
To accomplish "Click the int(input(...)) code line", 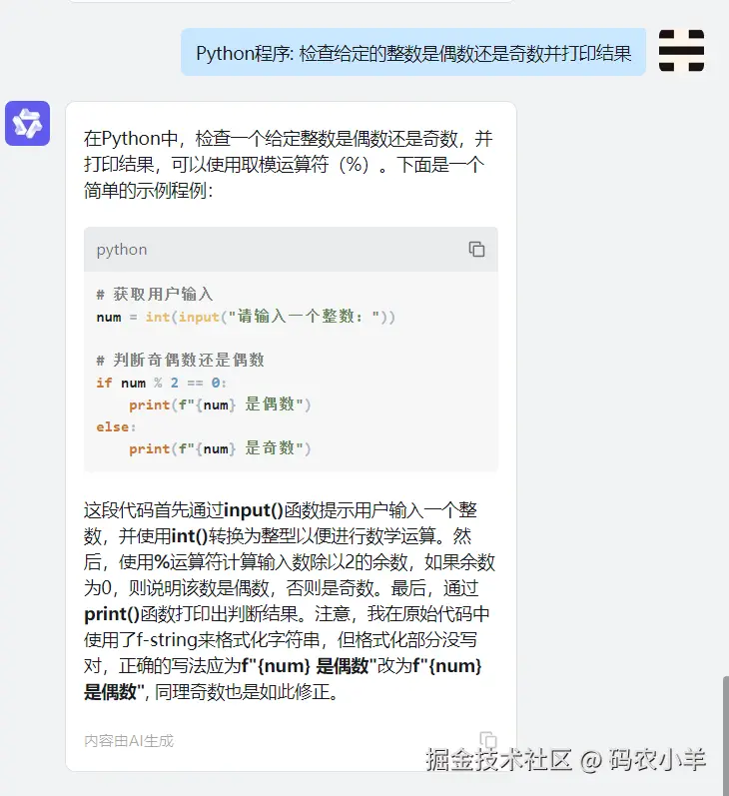I will click(246, 317).
